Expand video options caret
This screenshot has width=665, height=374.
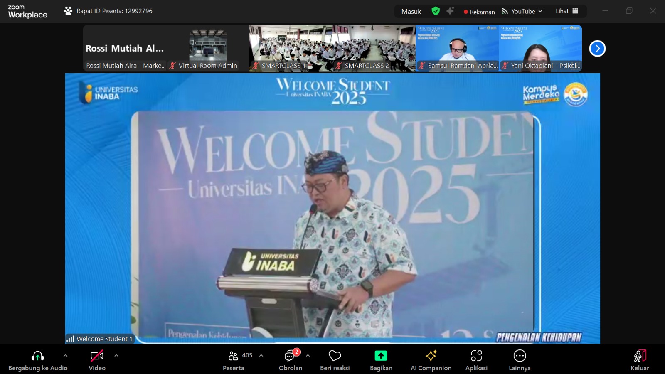(116, 356)
